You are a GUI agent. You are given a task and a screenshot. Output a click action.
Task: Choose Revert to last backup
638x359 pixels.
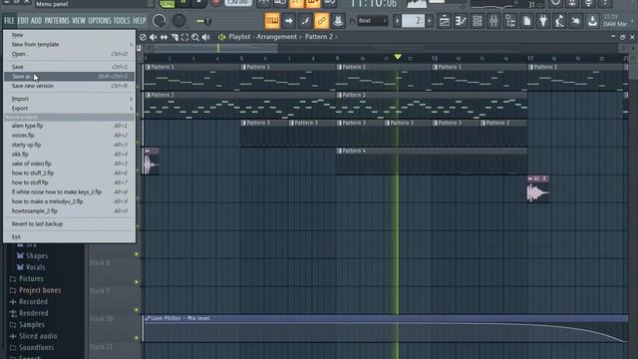[69, 223]
